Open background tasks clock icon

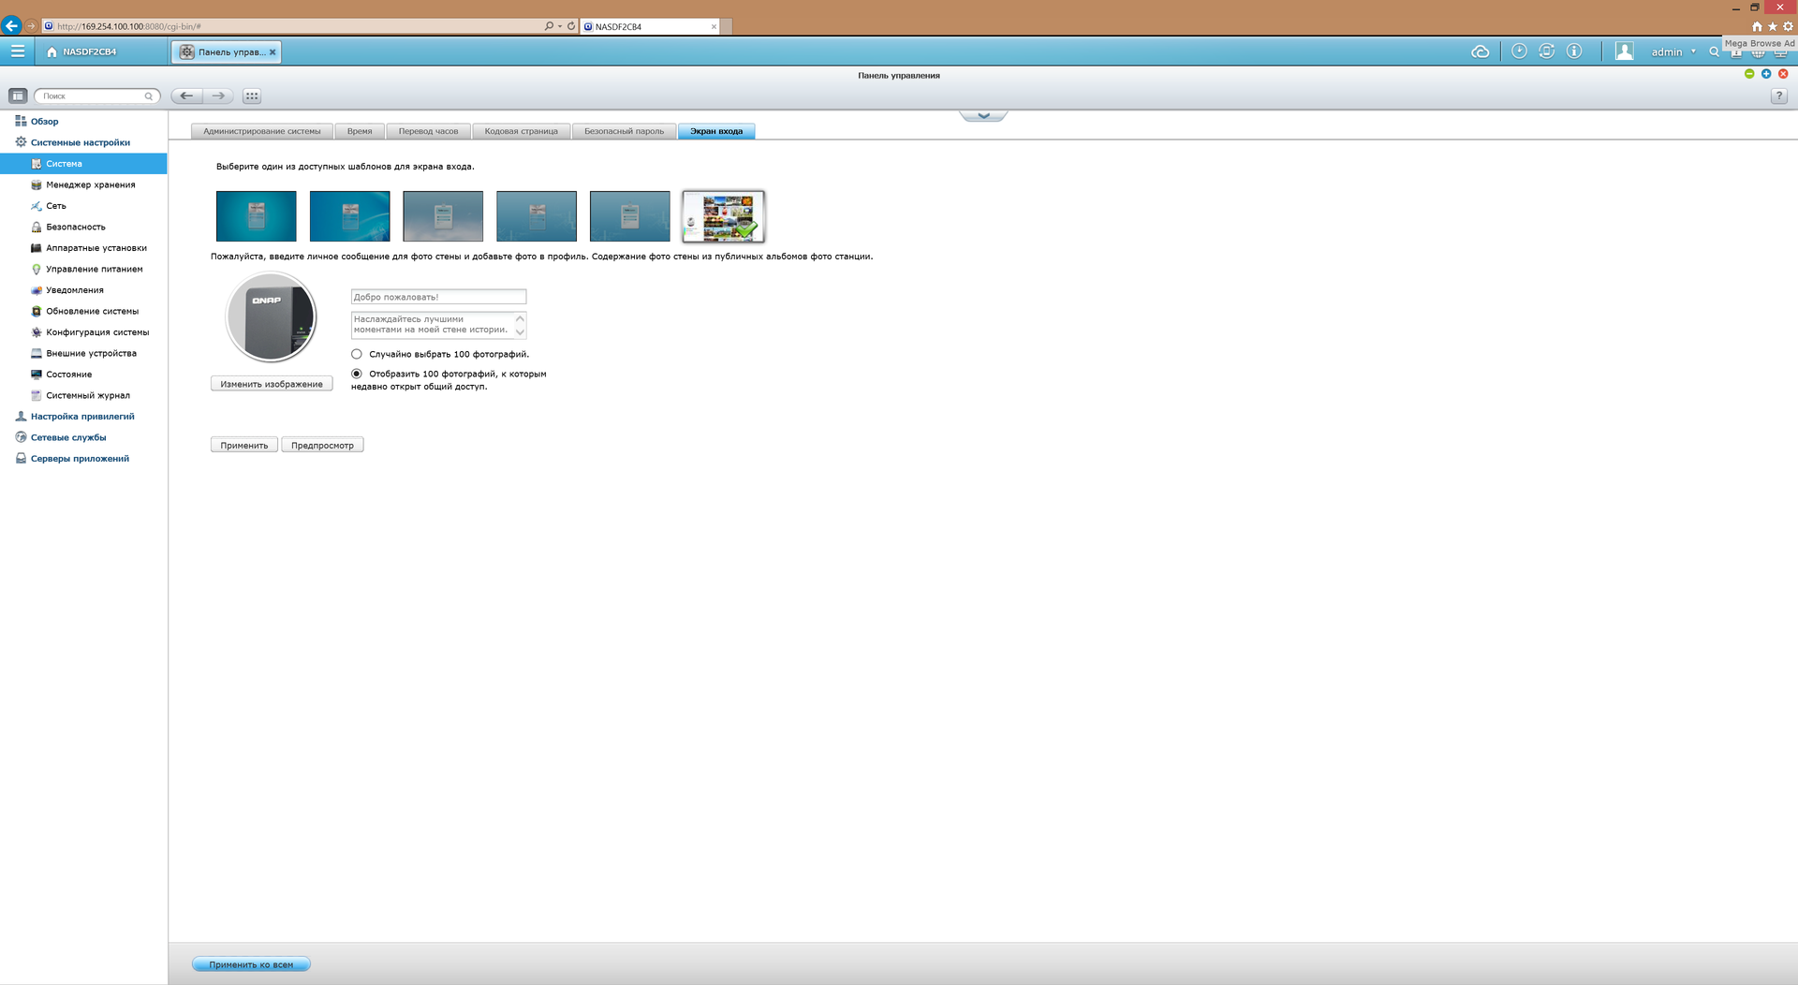pos(1519,51)
